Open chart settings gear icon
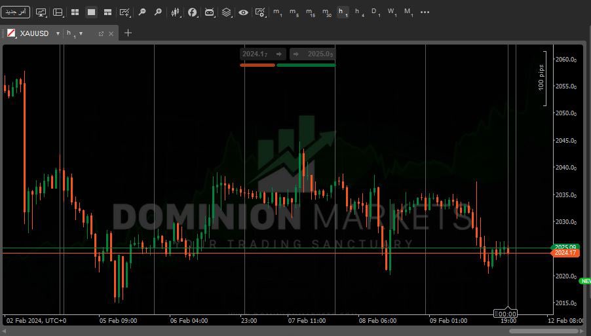591x336 pixels. pos(261,12)
